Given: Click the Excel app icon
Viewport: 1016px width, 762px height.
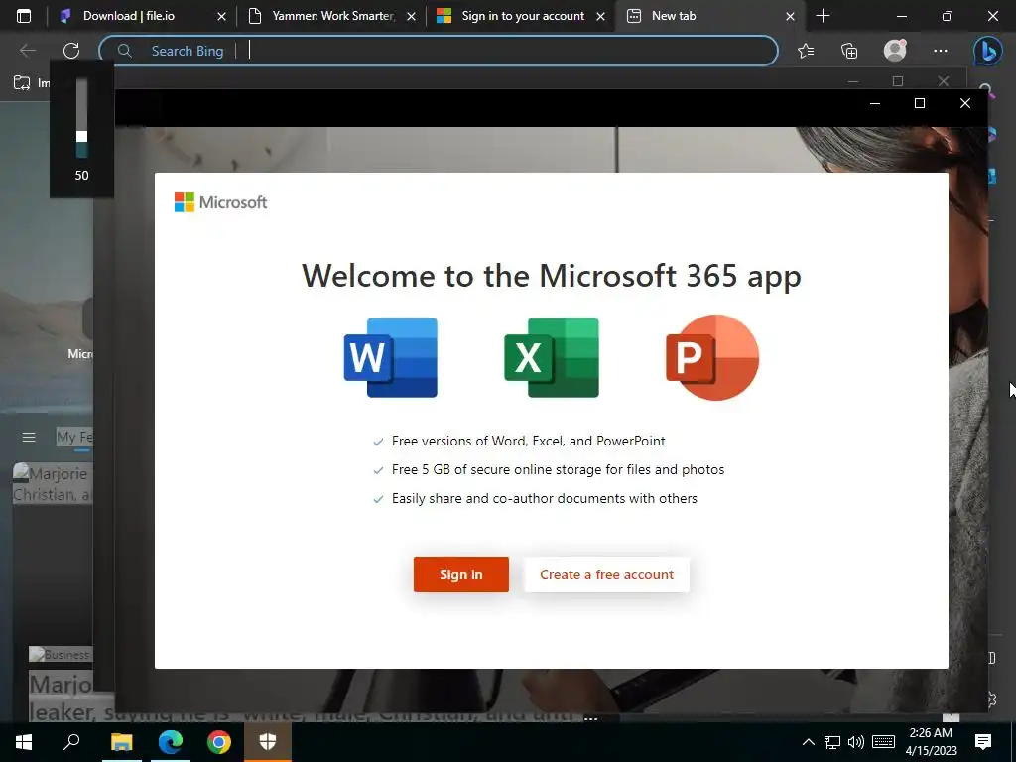Looking at the screenshot, I should pos(552,357).
